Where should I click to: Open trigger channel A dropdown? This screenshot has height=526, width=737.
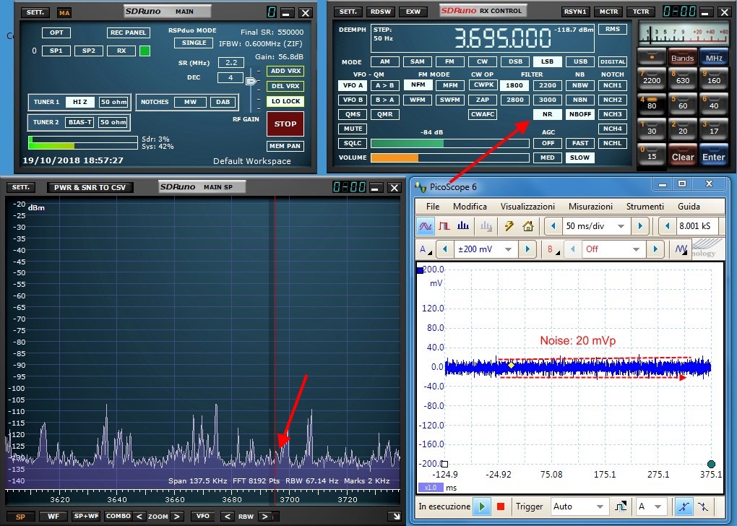tap(658, 506)
